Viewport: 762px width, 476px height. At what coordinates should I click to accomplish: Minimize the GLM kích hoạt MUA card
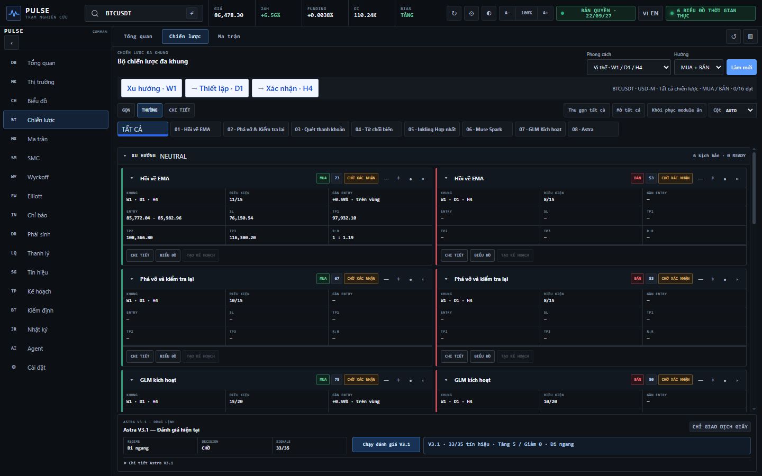tap(386, 380)
